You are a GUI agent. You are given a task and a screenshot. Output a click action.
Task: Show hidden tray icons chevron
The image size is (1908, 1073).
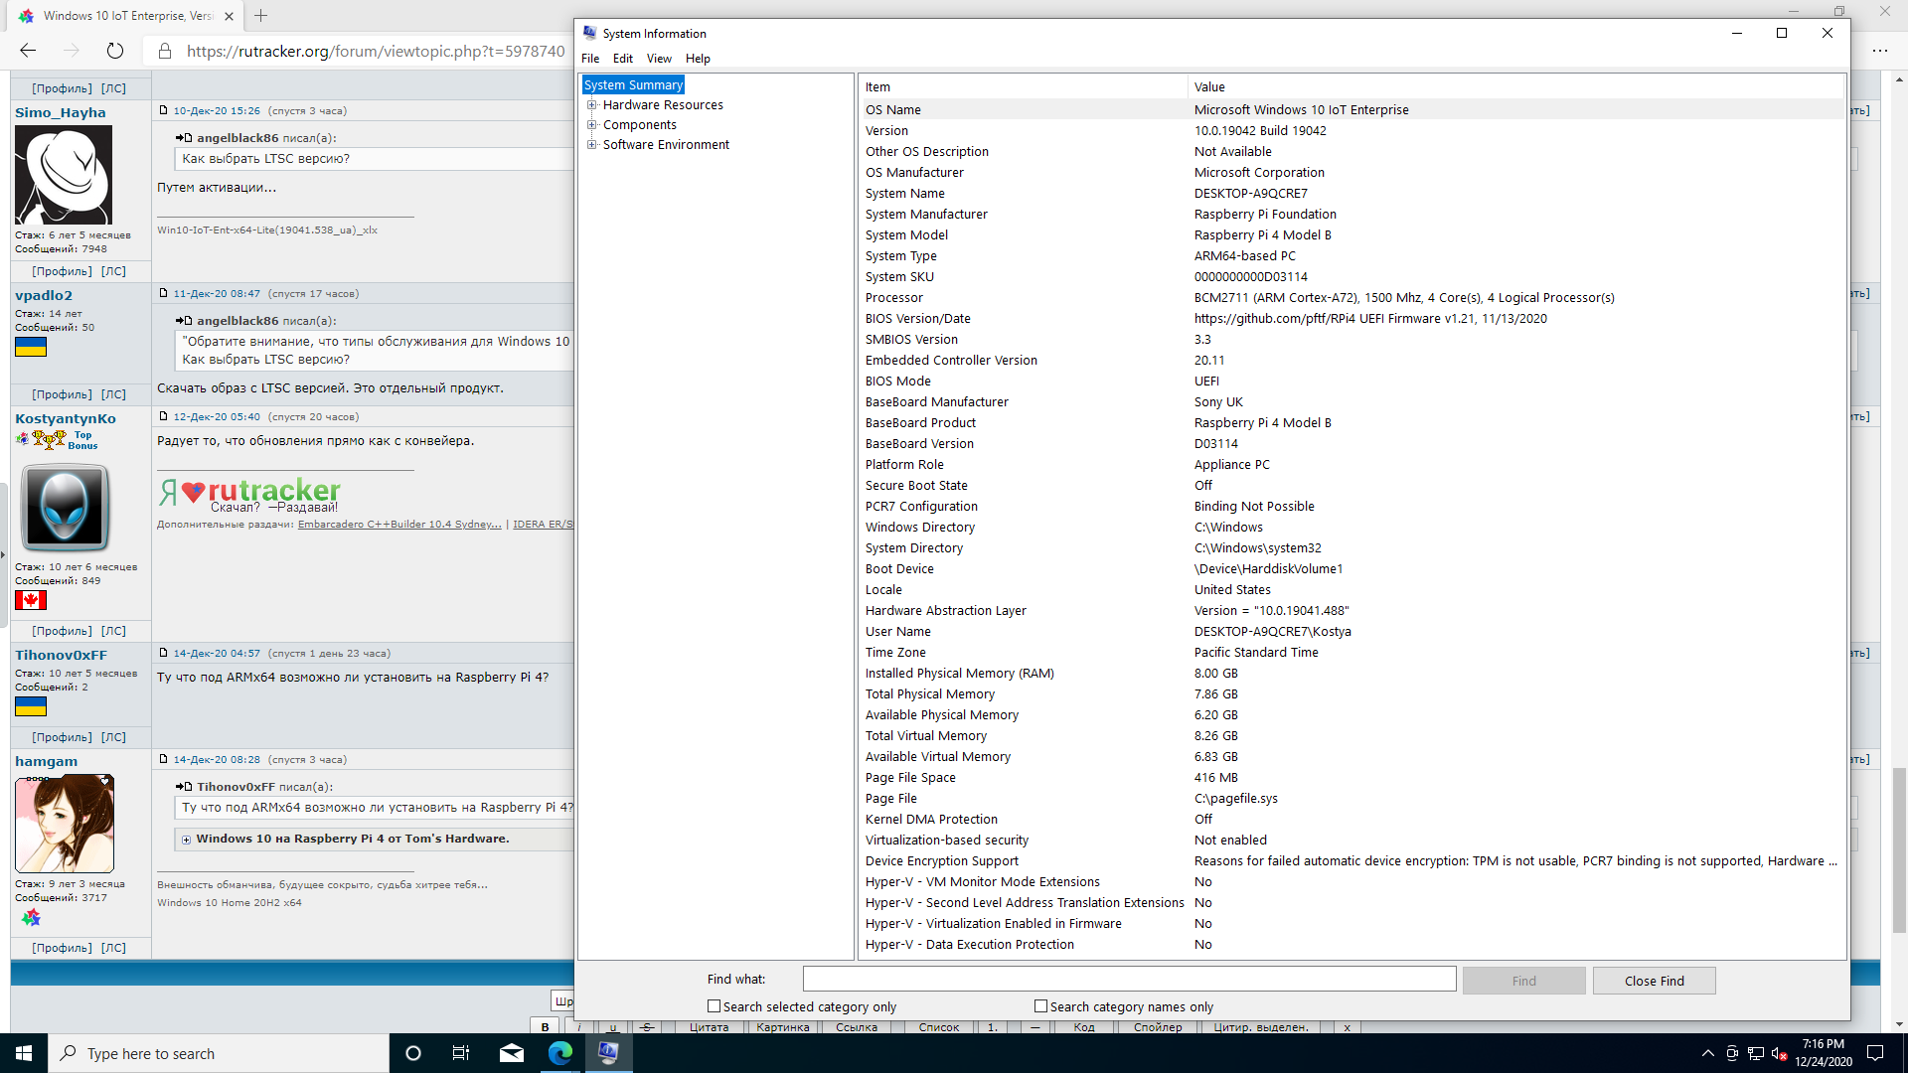point(1707,1053)
